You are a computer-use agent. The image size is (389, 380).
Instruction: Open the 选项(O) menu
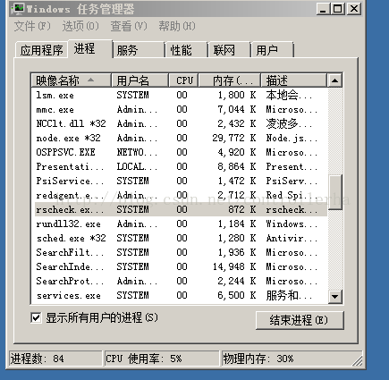[x=80, y=26]
